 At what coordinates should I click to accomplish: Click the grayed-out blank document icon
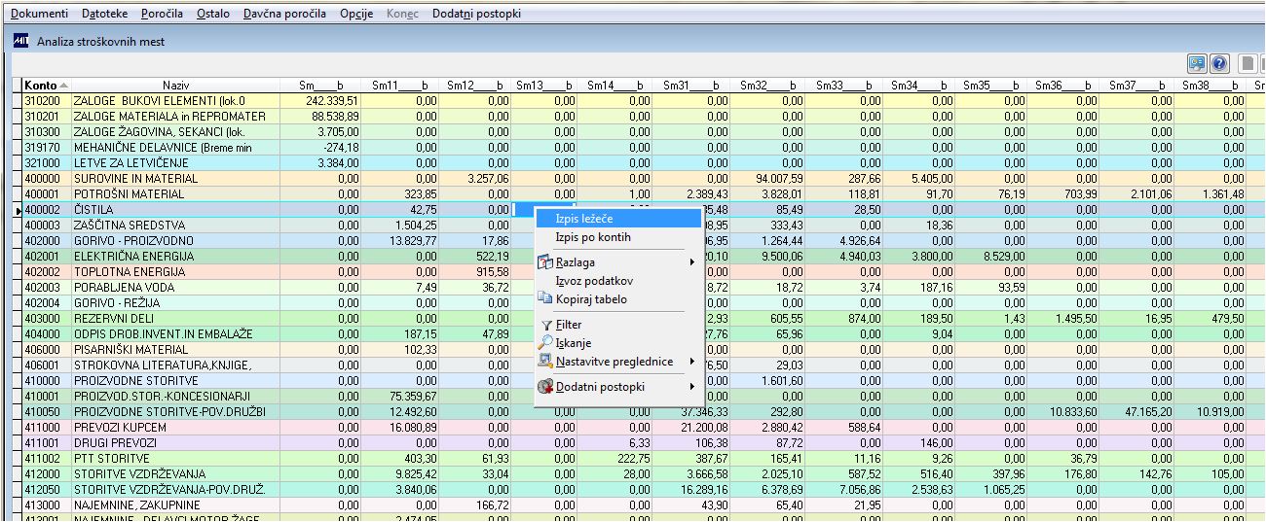tap(1247, 64)
